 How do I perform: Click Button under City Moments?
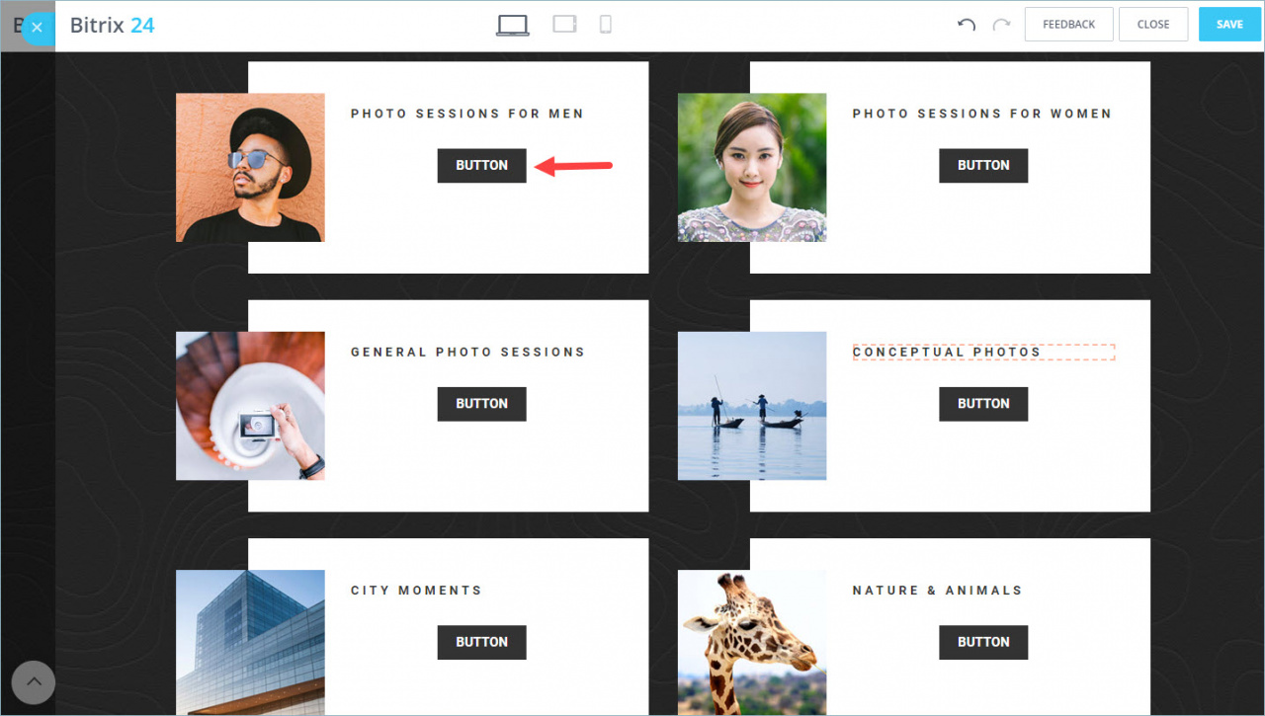(x=482, y=642)
